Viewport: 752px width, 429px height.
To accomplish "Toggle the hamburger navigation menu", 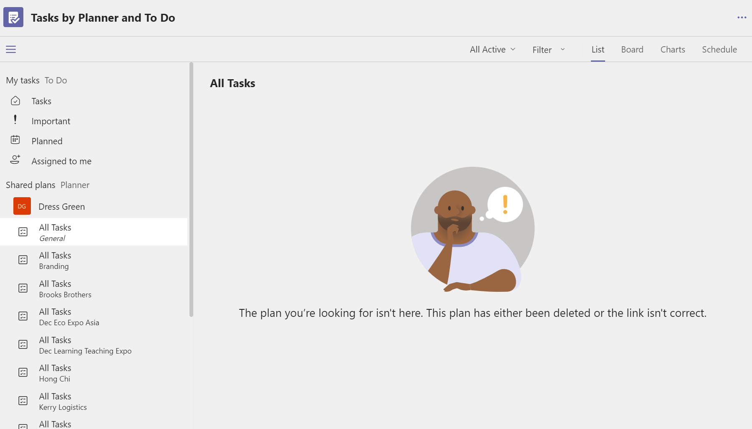I will pos(11,49).
